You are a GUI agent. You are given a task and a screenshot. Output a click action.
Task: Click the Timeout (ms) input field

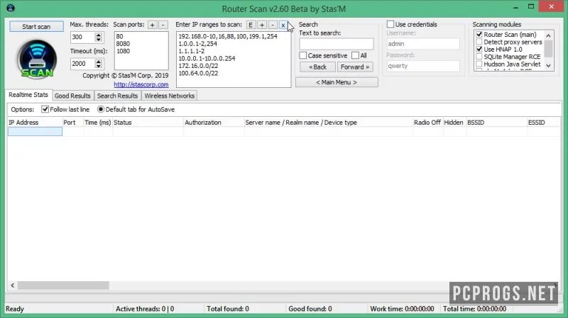coord(82,64)
